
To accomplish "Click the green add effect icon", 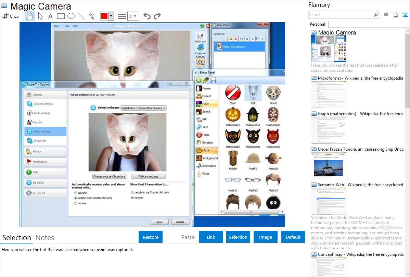I will pos(199,80).
